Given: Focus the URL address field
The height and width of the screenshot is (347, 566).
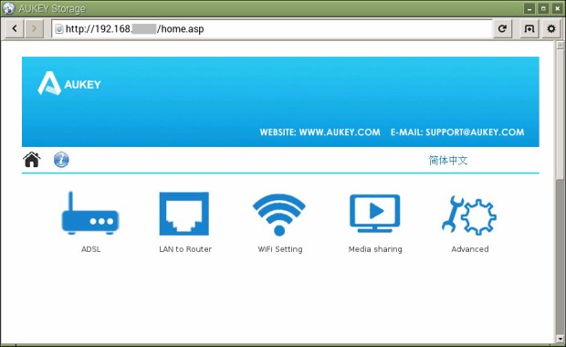Looking at the screenshot, I should pos(272,29).
